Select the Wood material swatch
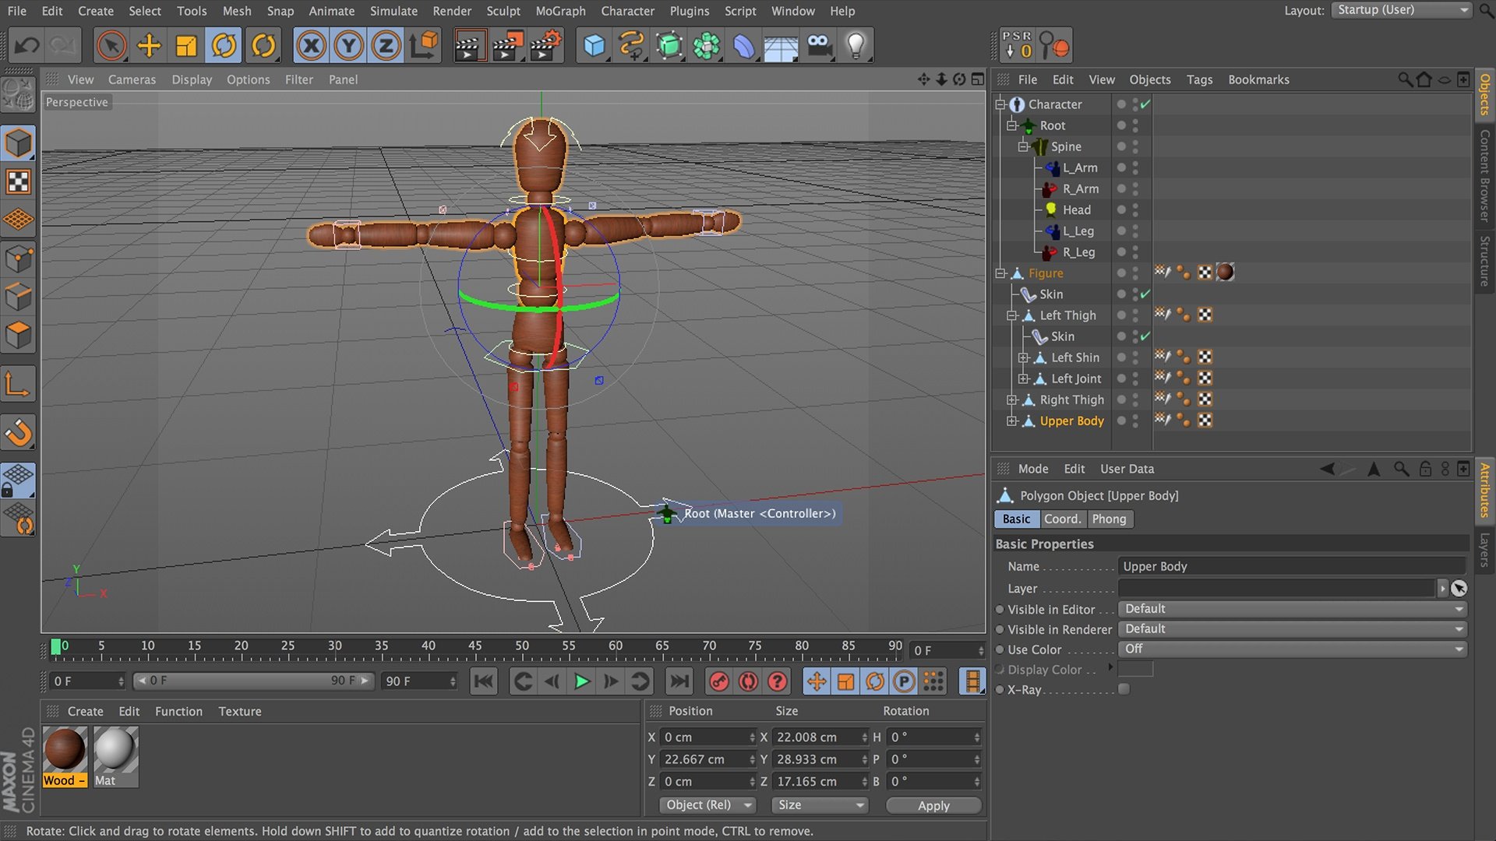 65,757
